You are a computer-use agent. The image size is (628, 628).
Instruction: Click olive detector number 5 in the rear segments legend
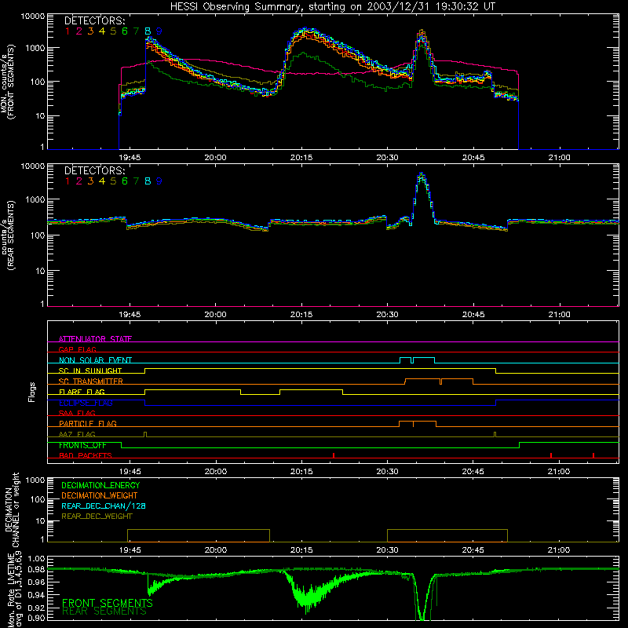coord(113,181)
